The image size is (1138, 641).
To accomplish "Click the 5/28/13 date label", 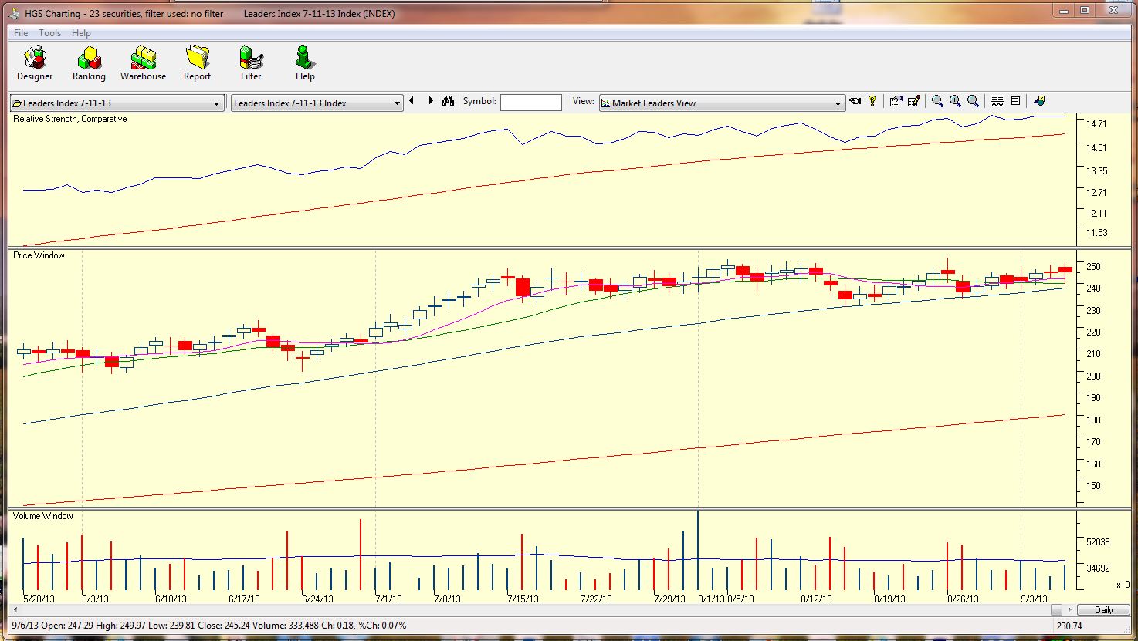I will click(x=39, y=599).
